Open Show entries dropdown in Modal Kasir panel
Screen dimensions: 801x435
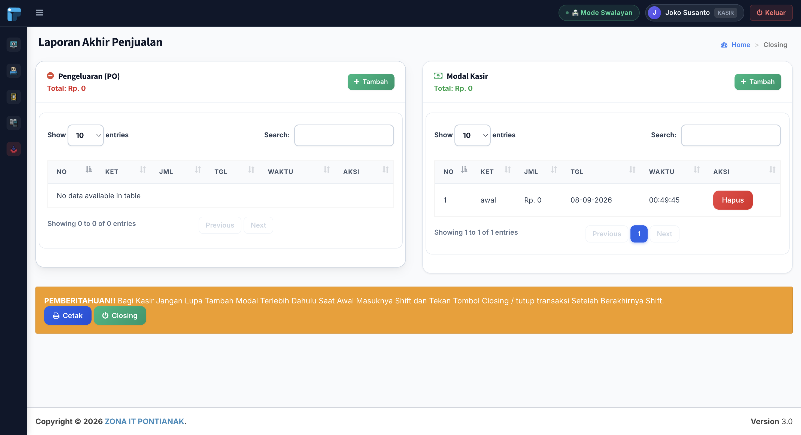[x=472, y=135]
